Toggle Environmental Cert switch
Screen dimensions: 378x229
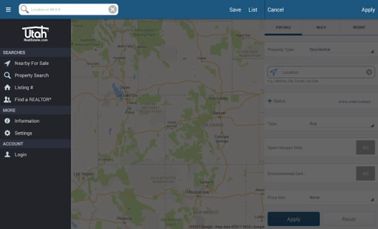[365, 173]
